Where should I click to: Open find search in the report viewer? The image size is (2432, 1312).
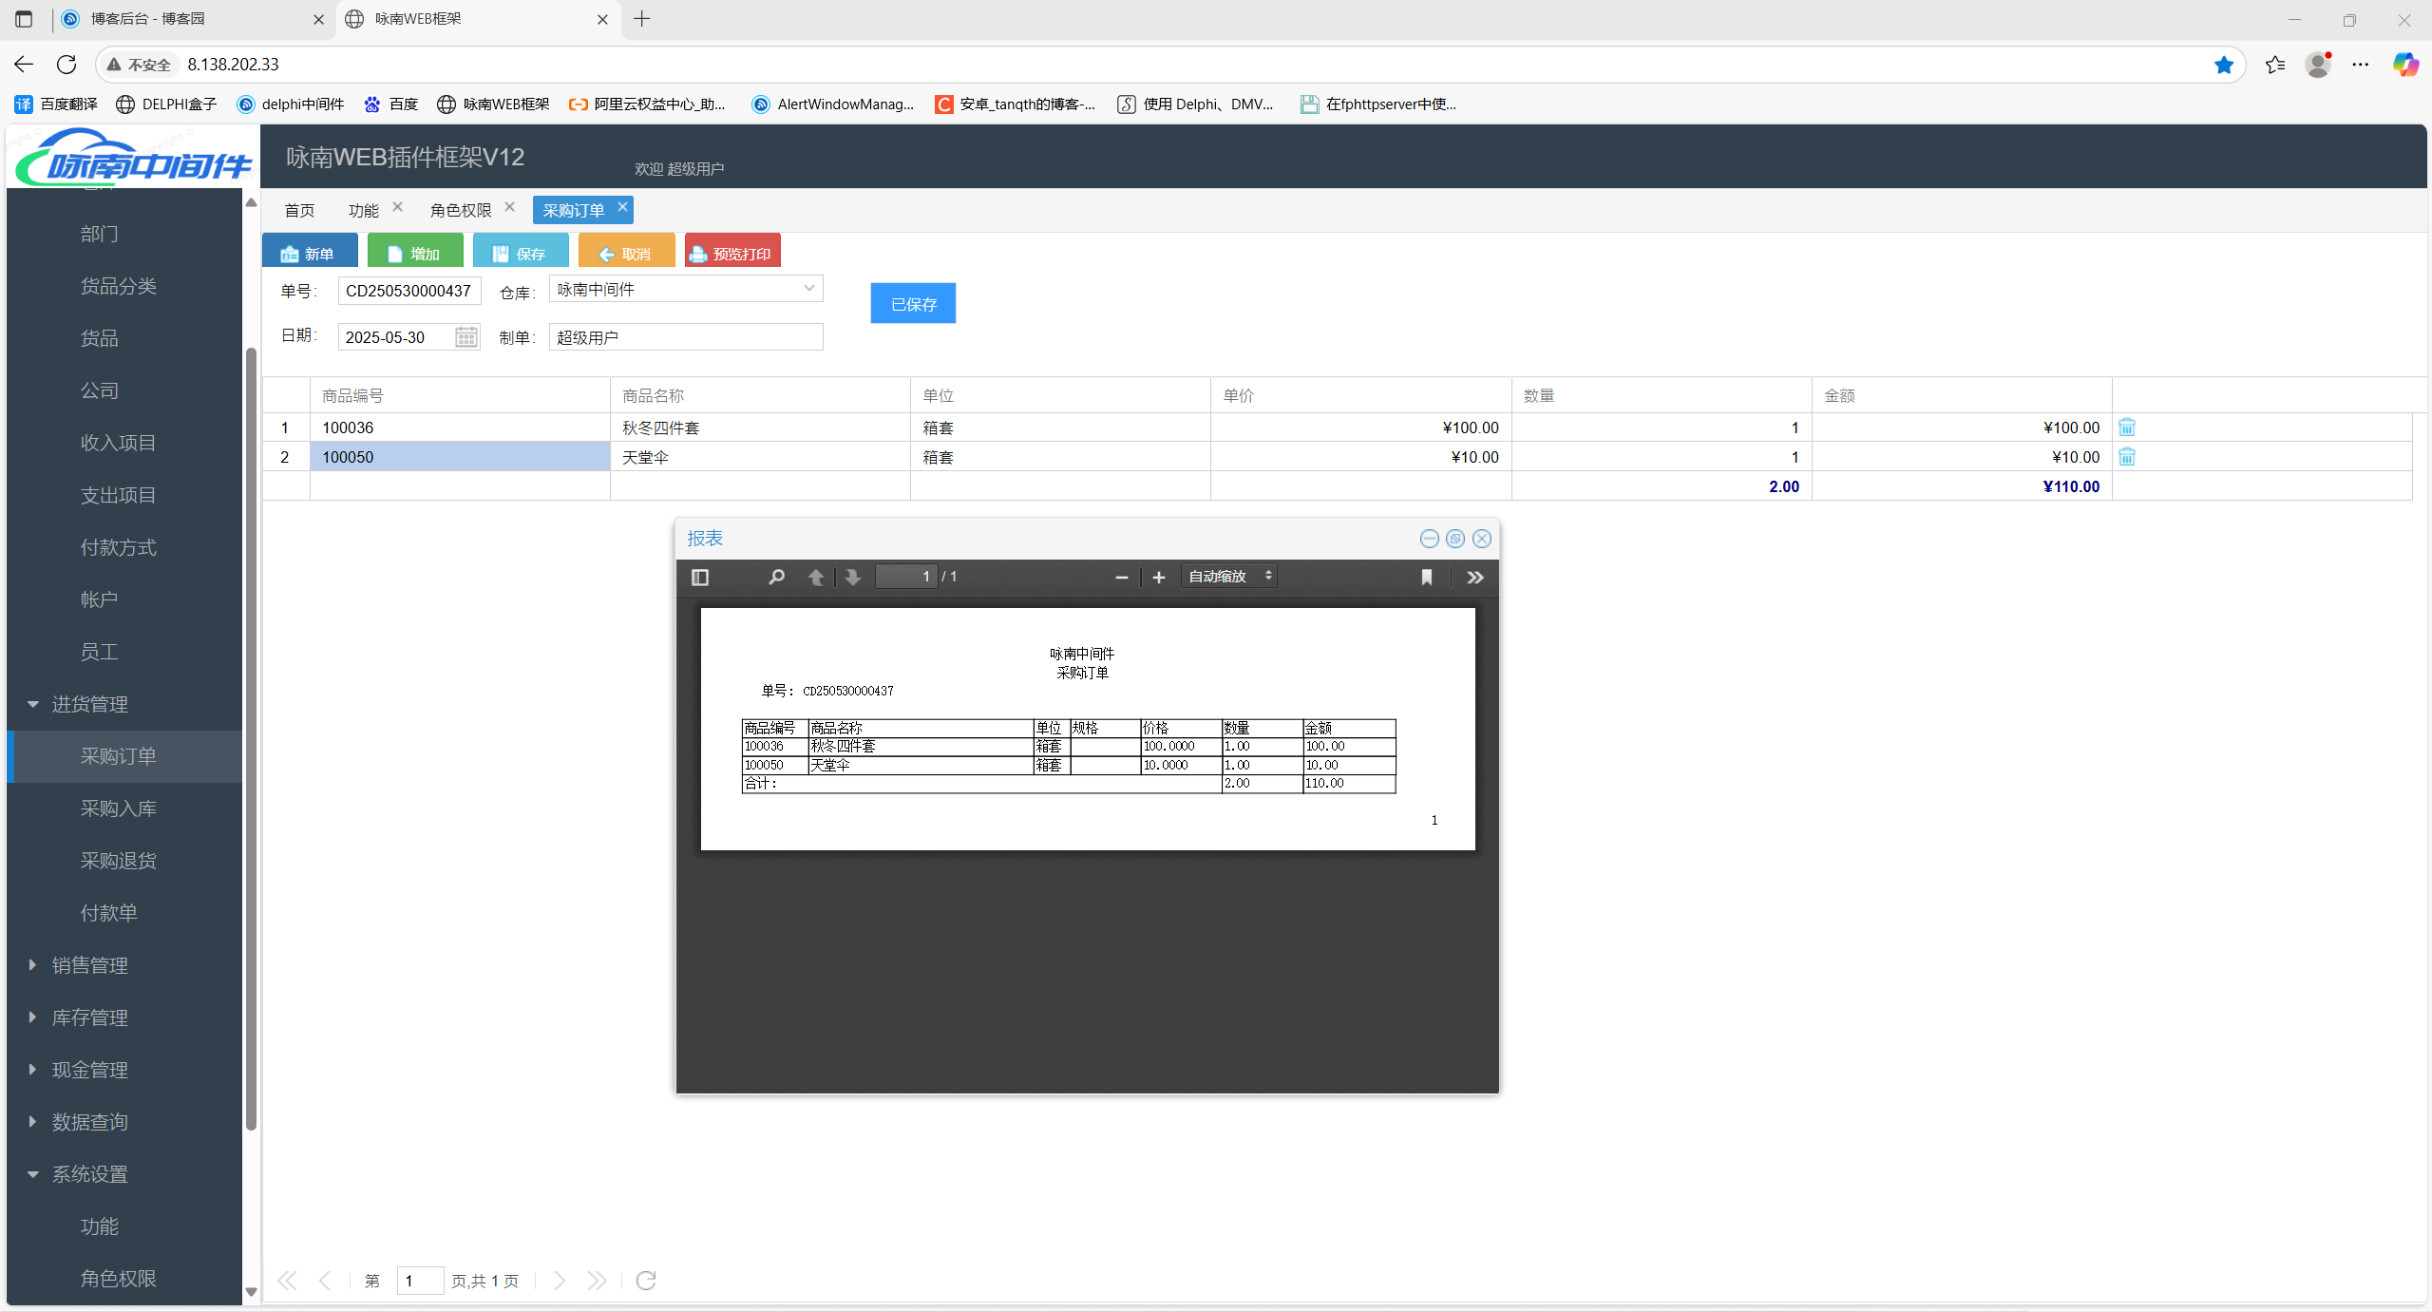[x=776, y=577]
